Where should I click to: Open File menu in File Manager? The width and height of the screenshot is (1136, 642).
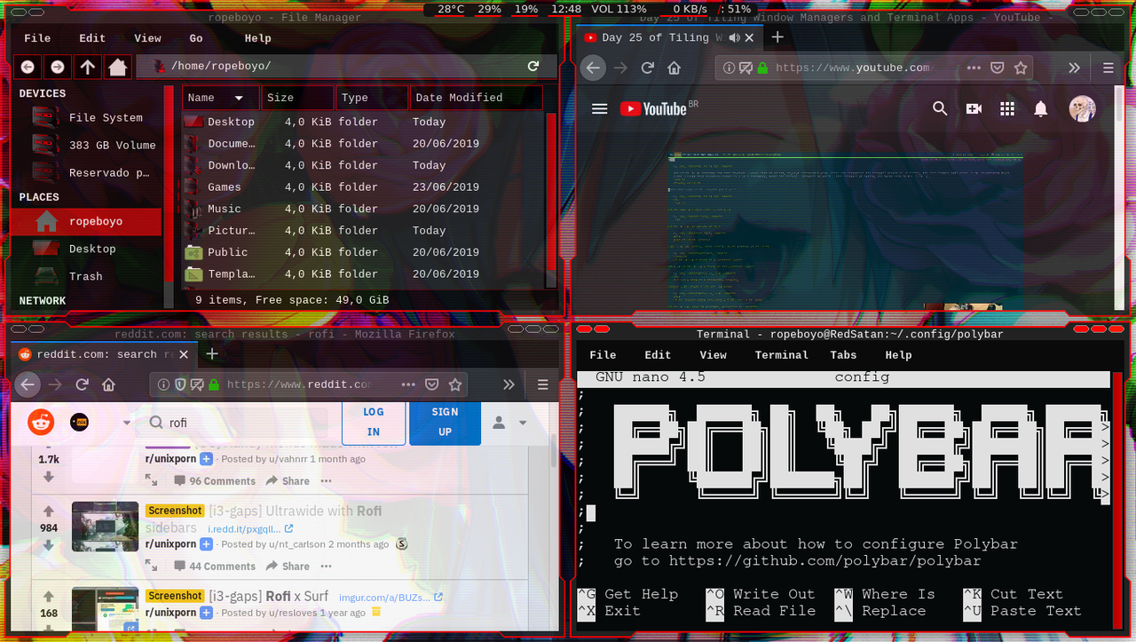(37, 38)
